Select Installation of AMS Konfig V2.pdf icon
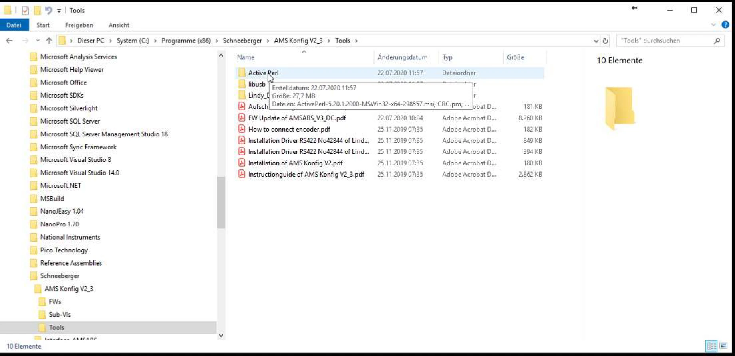Viewport: 735px width, 356px height. point(242,163)
